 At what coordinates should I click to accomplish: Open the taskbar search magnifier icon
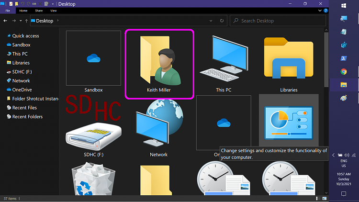point(344,19)
